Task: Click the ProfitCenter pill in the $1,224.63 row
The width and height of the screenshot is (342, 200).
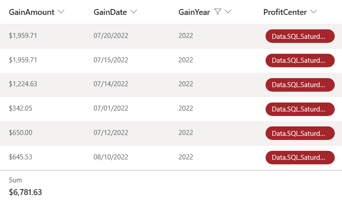Action: click(x=299, y=84)
